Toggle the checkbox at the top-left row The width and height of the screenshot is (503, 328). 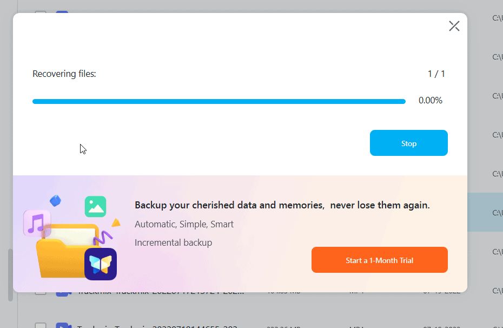coord(41,14)
